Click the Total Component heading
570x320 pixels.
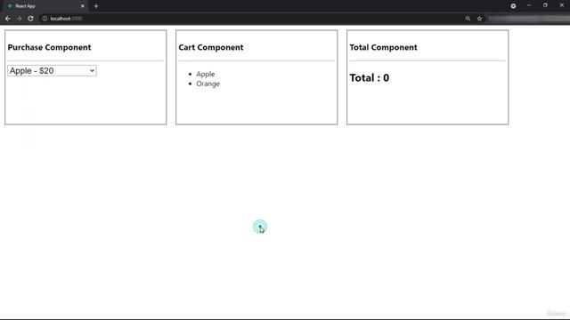[x=384, y=47]
